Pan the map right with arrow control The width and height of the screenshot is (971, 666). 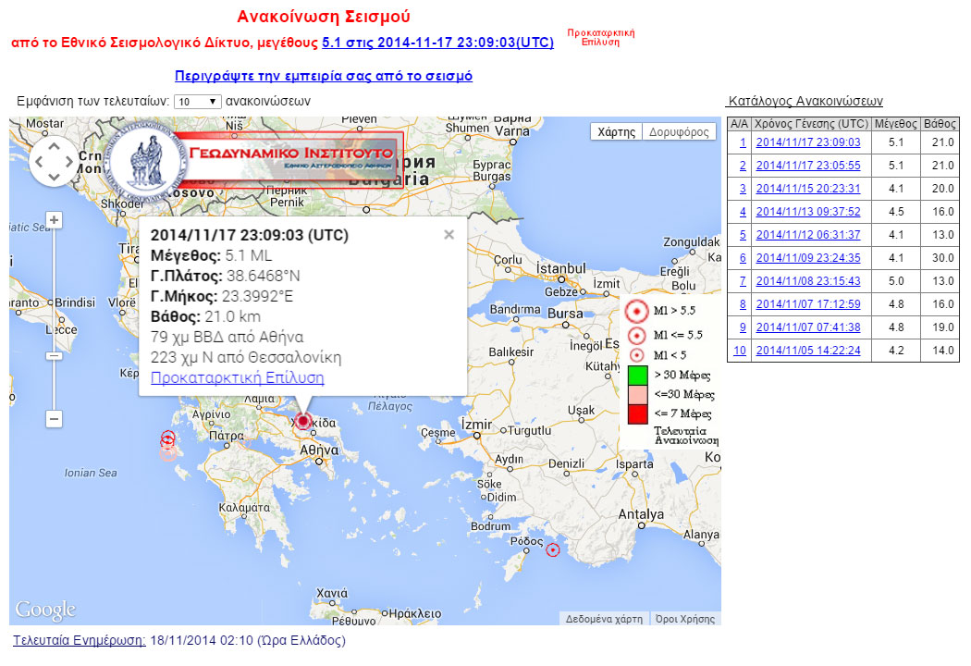tap(70, 162)
